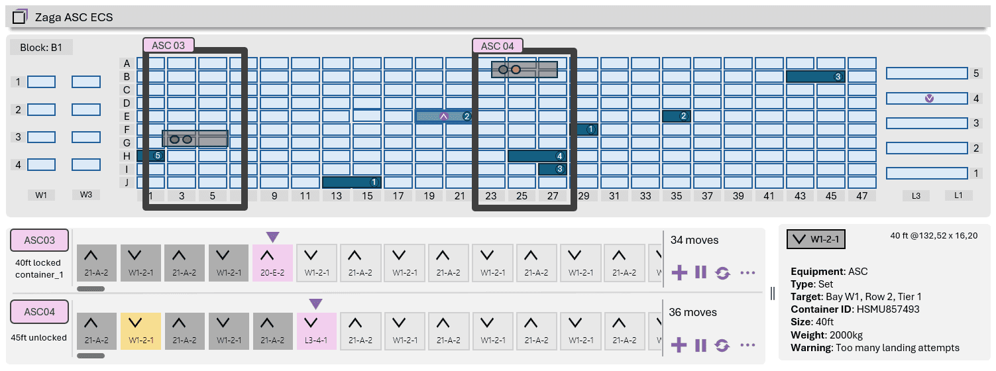Select the pink L3-4-1 move in ASC04 queue

316,332
